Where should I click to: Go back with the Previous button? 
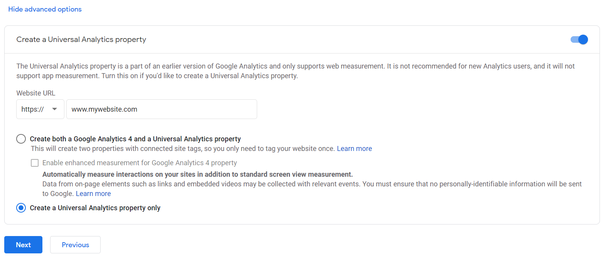75,245
